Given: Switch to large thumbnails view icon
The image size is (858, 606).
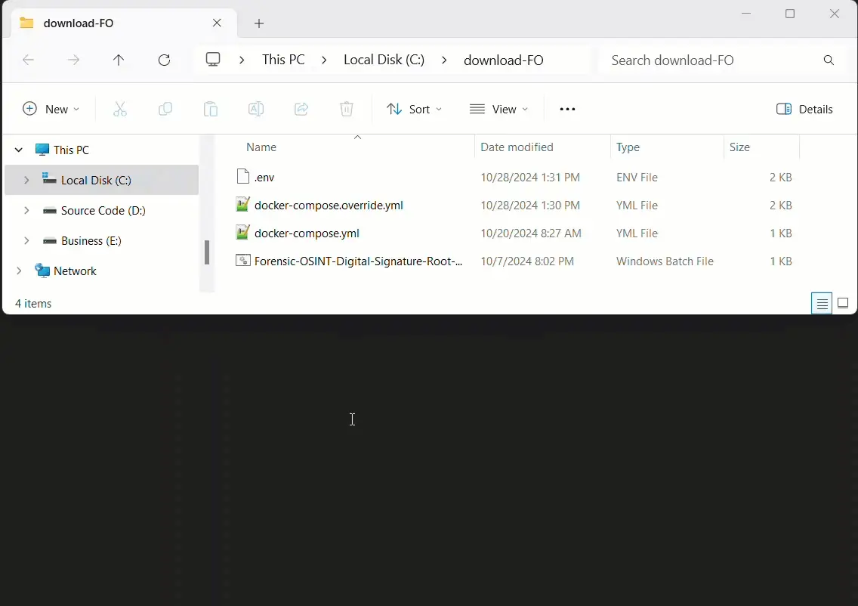Looking at the screenshot, I should (843, 303).
